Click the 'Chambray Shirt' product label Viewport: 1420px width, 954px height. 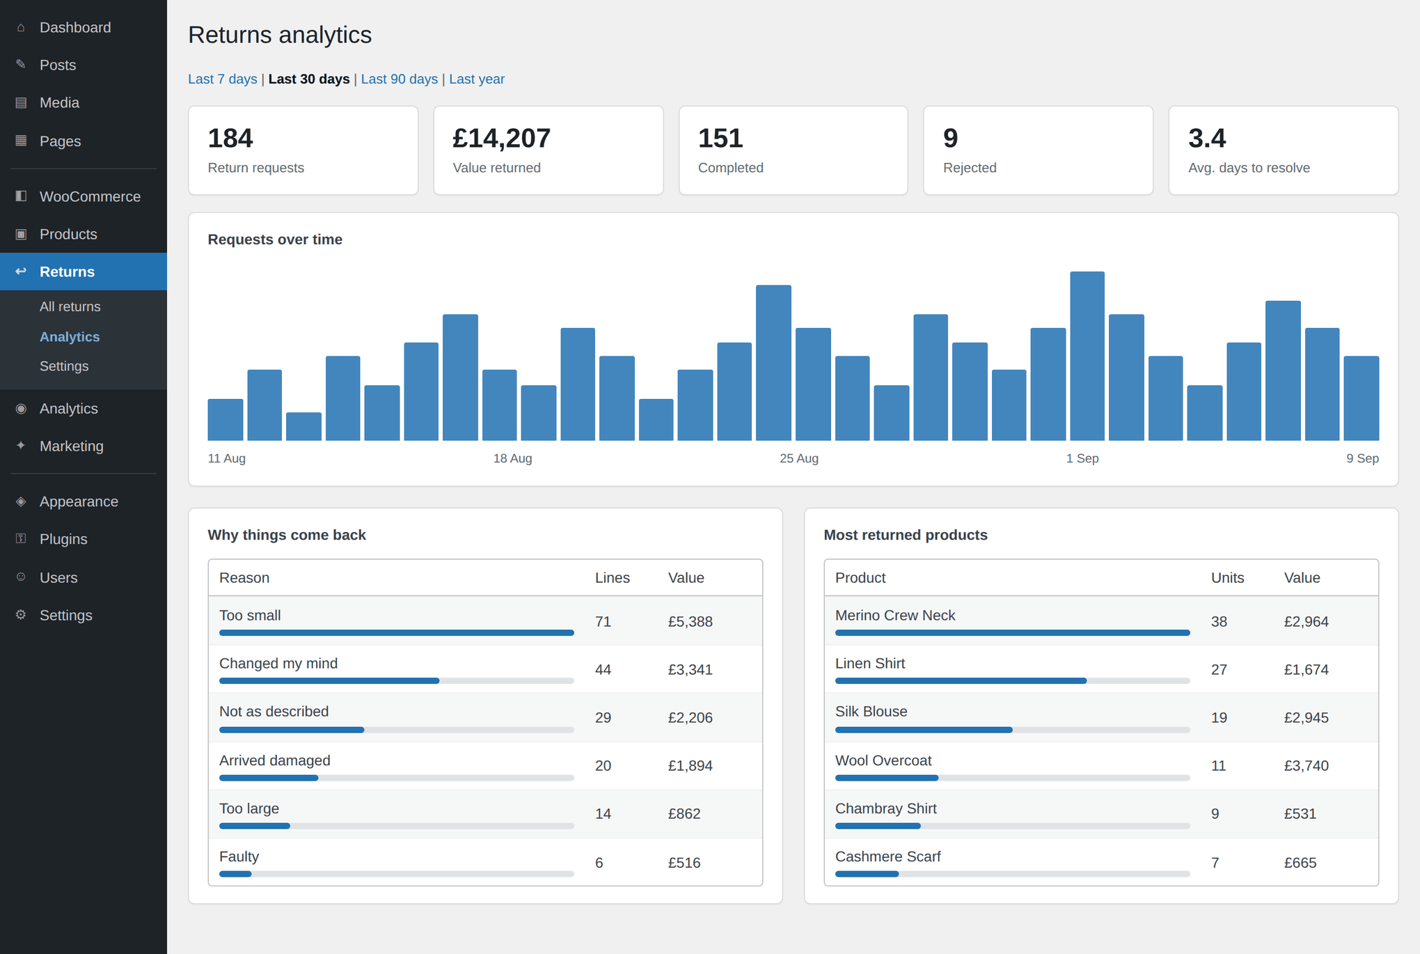886,808
